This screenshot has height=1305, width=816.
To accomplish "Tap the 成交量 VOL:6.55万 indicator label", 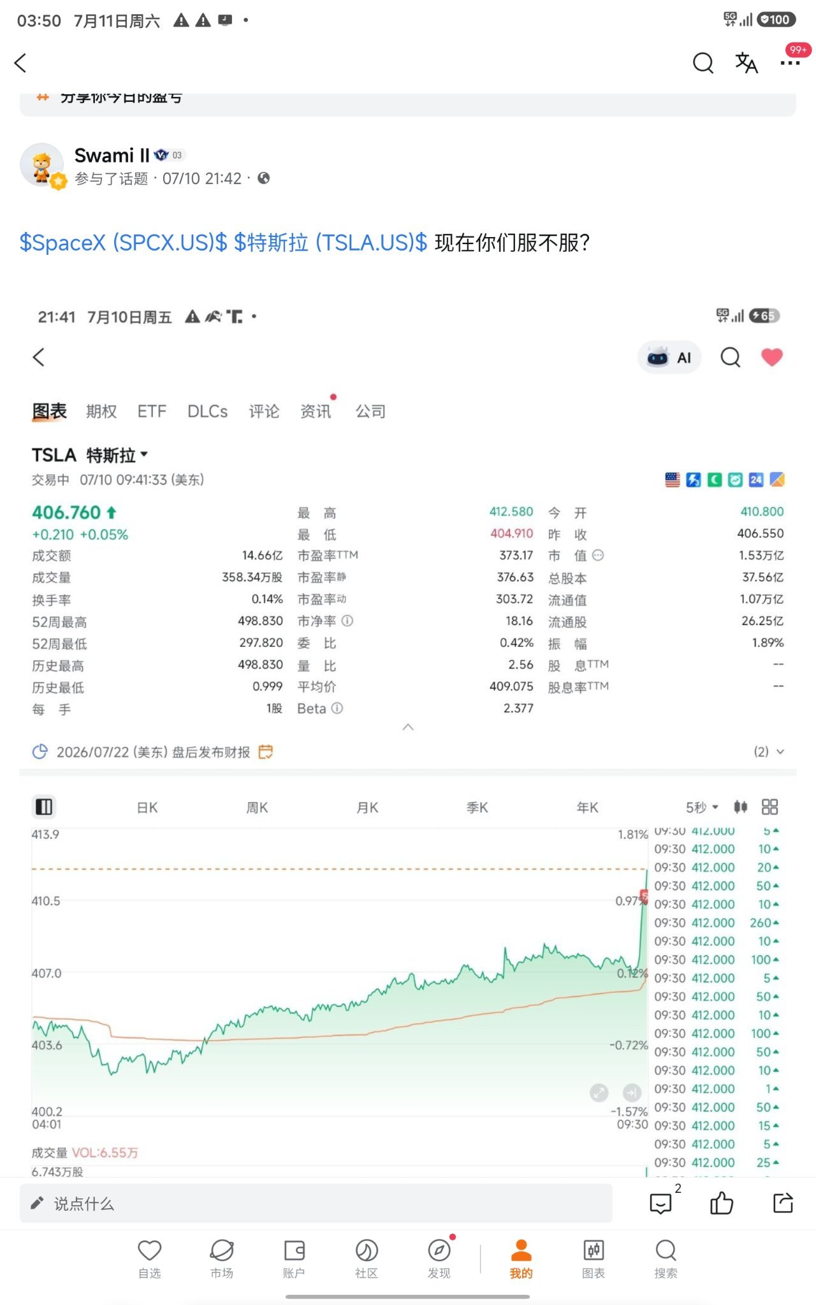I will [x=85, y=1153].
